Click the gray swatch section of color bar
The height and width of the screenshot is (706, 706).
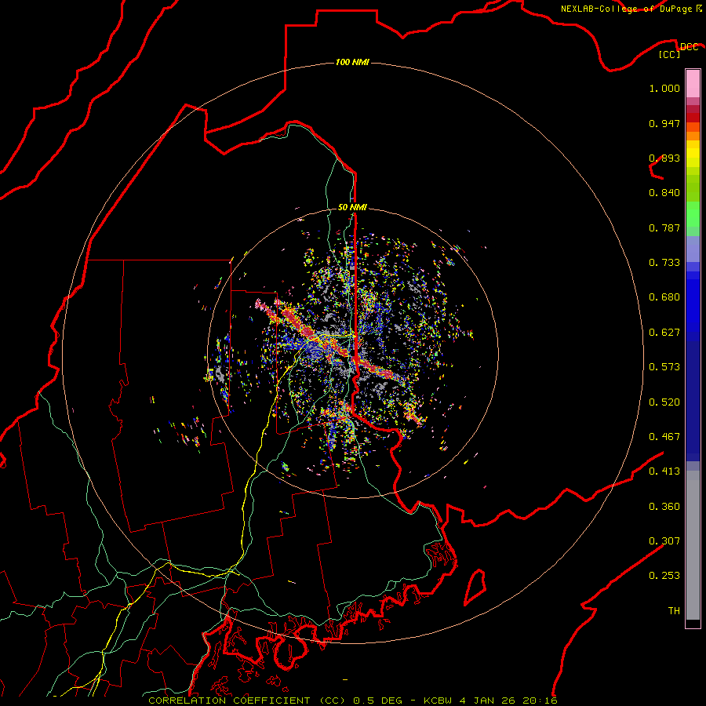pyautogui.click(x=693, y=545)
